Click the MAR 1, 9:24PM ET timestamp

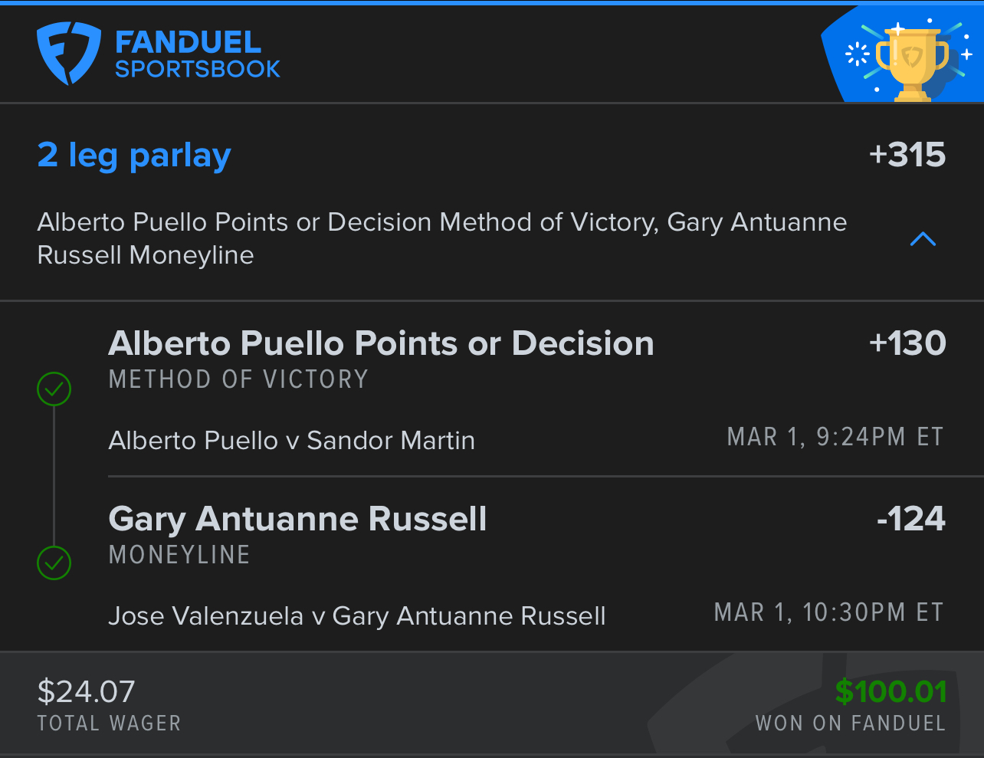835,438
